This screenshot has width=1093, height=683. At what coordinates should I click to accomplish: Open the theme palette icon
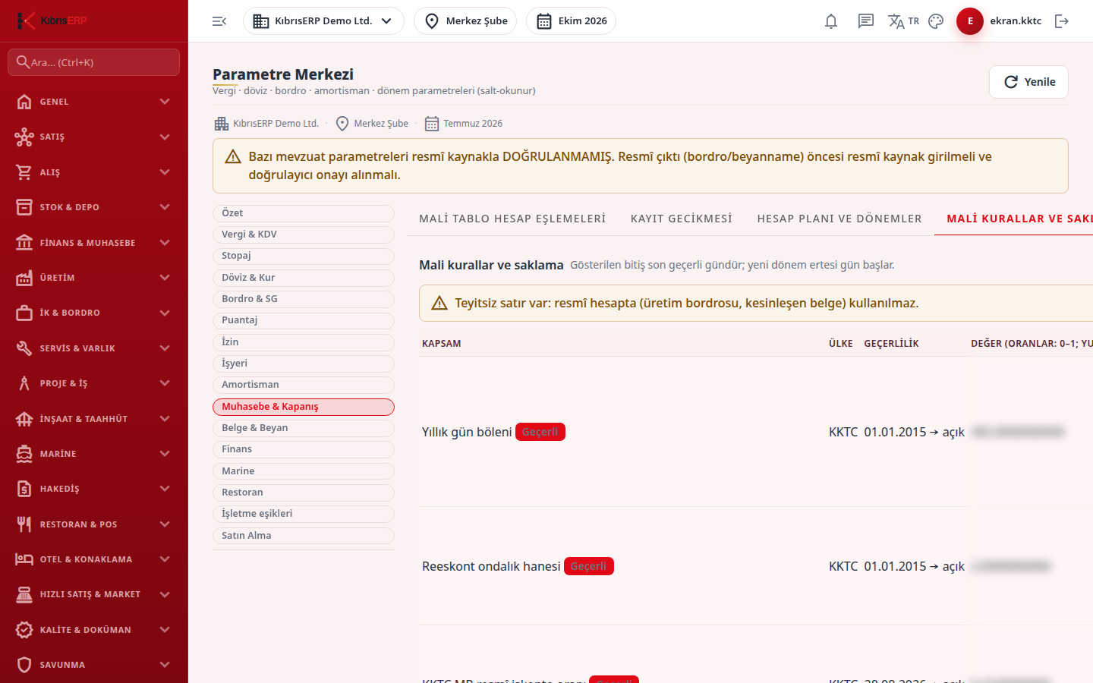(x=936, y=21)
